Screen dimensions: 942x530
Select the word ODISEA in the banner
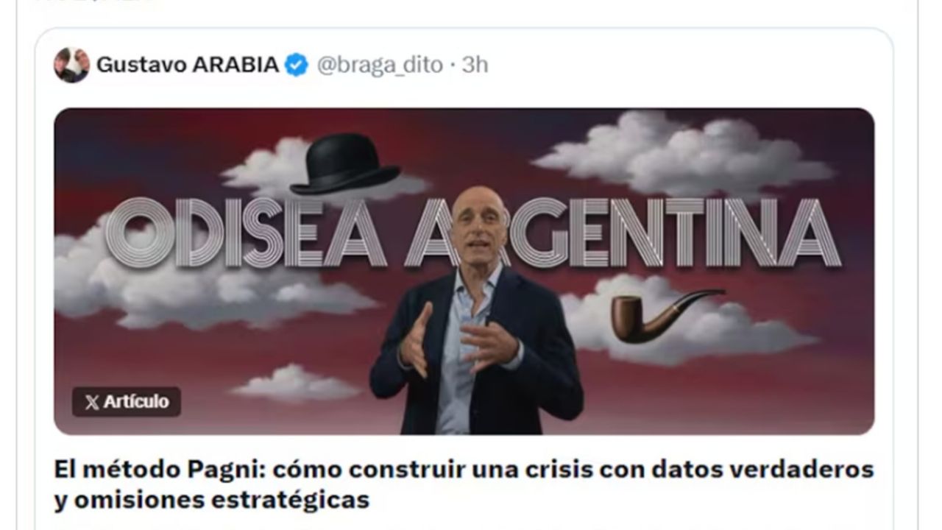247,233
